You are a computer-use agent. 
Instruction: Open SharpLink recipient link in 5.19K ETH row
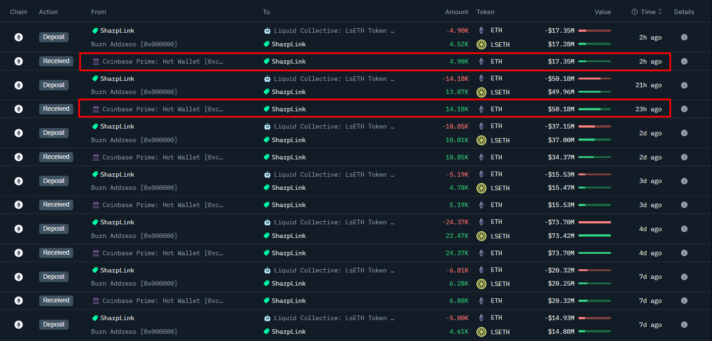click(x=289, y=205)
